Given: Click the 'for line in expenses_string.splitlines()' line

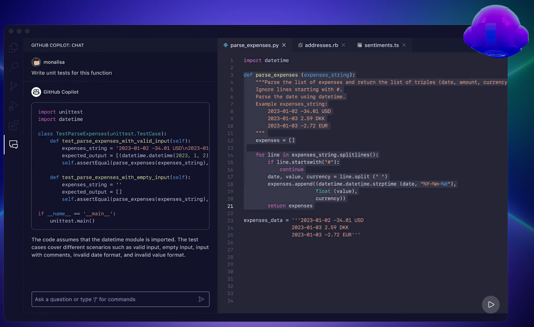Looking at the screenshot, I should click(317, 155).
